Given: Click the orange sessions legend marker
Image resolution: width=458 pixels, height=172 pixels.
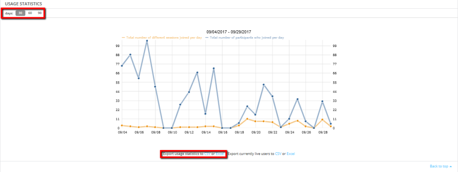Looking at the screenshot, I should click(123, 38).
